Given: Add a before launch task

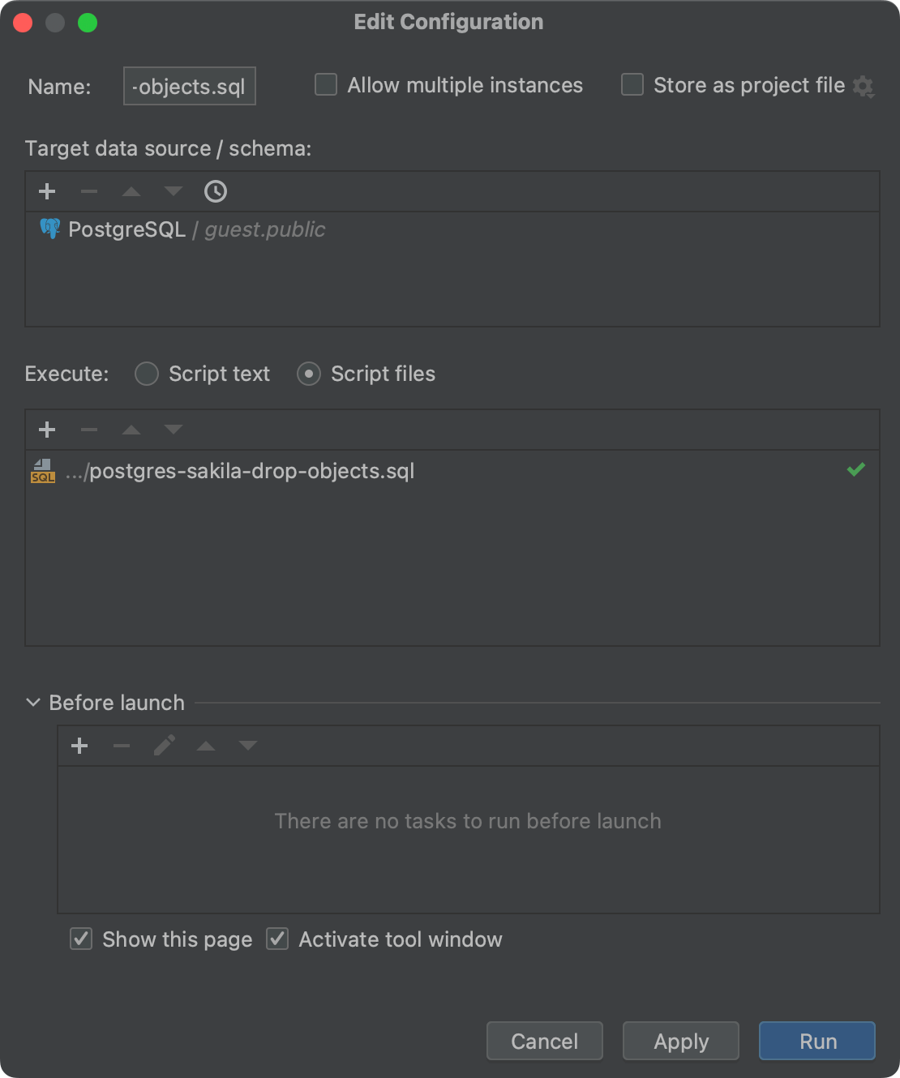Looking at the screenshot, I should coord(79,746).
